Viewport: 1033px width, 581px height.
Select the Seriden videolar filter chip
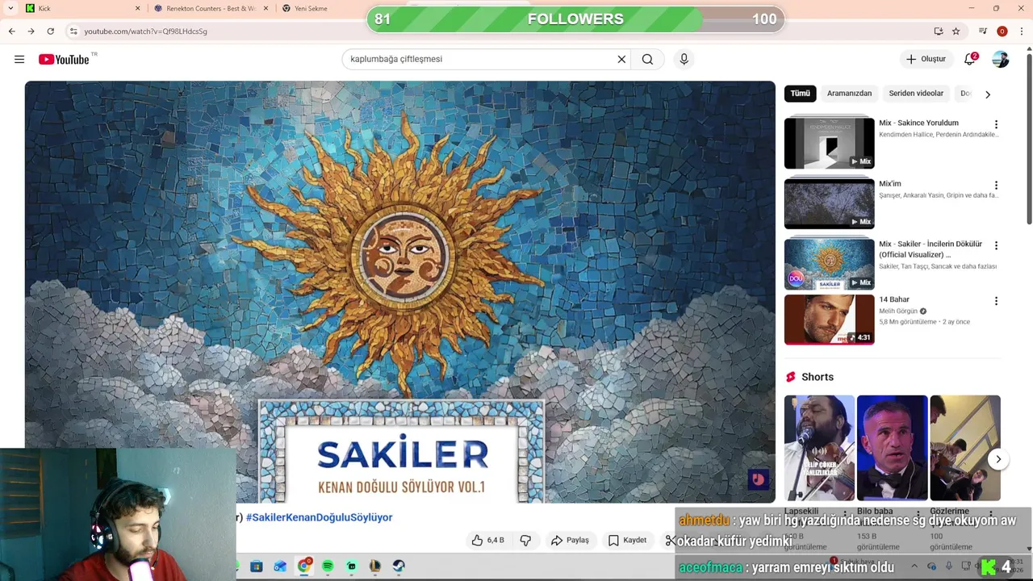click(916, 94)
